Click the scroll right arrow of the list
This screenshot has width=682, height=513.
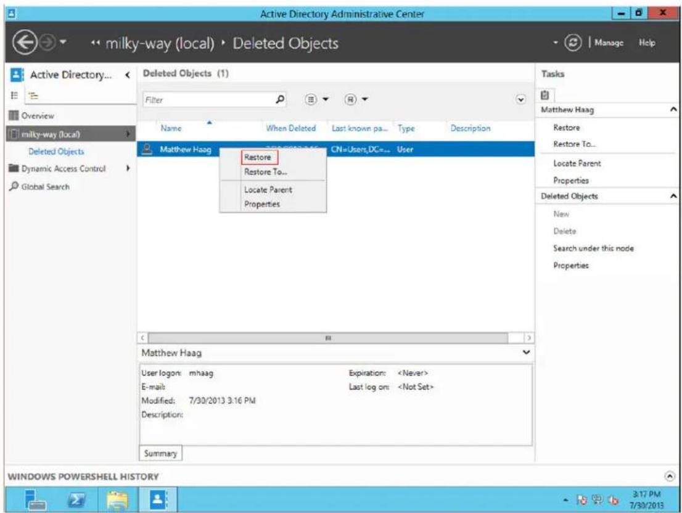(x=529, y=338)
